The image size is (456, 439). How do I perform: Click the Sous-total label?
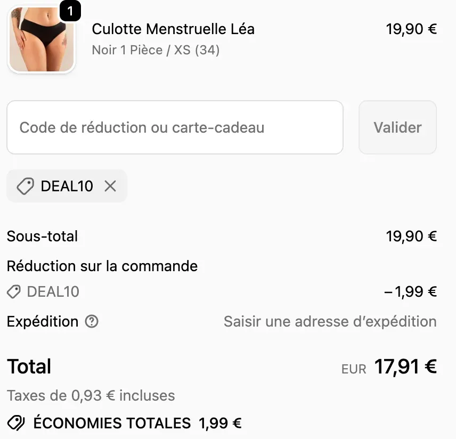43,236
